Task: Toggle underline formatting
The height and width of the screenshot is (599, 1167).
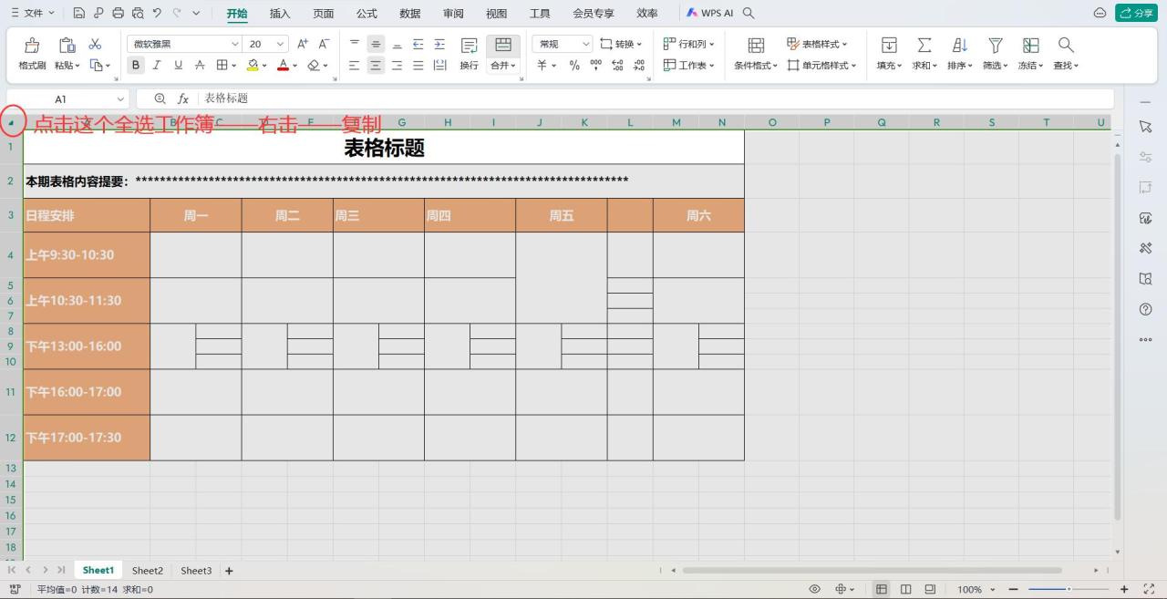Action: [178, 65]
